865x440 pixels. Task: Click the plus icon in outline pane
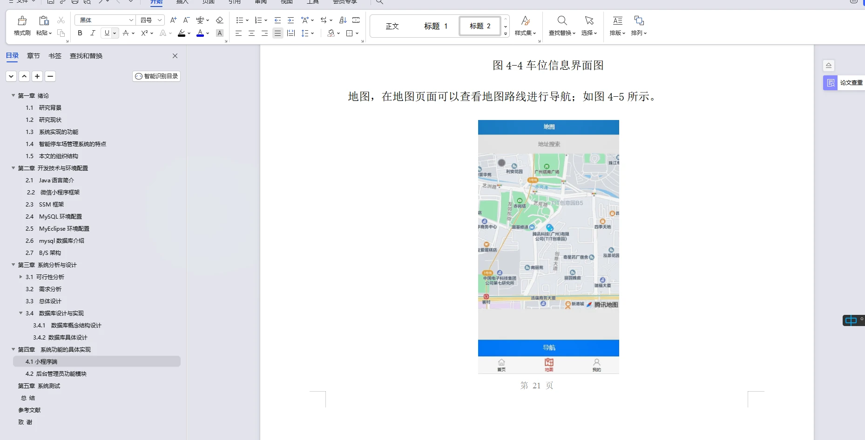(37, 76)
